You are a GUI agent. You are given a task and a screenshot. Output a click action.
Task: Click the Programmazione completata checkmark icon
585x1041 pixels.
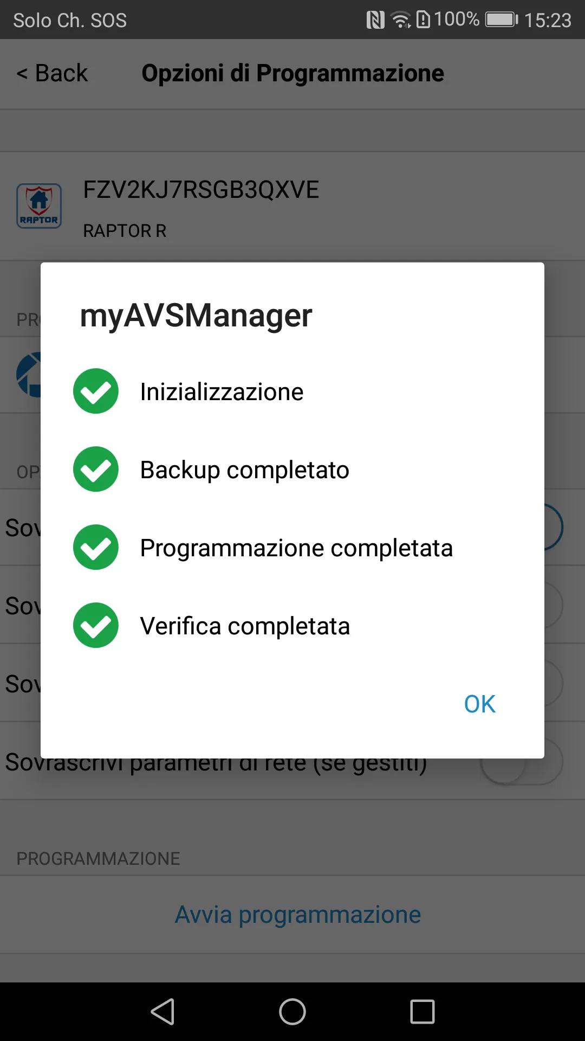click(95, 547)
